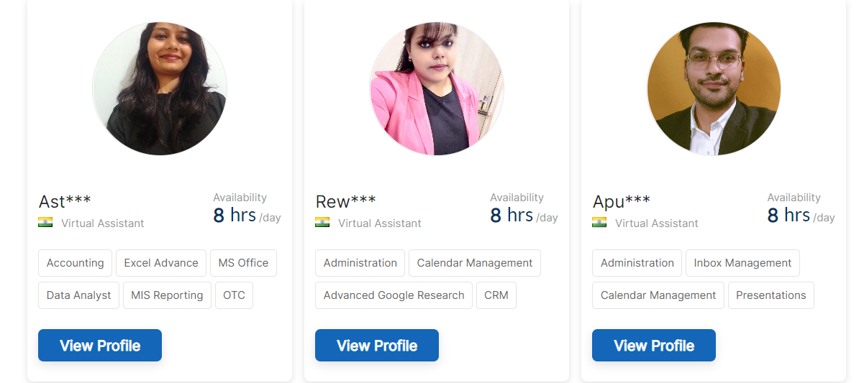Click Availability label on Rew*** card
859x383 pixels.
517,198
